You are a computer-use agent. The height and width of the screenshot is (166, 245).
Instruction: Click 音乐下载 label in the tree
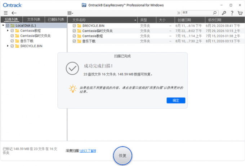click(x=27, y=41)
